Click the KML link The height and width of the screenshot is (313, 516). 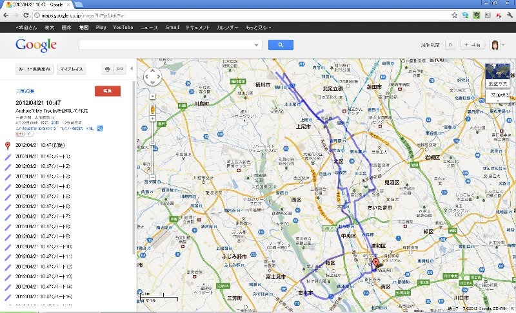click(90, 128)
